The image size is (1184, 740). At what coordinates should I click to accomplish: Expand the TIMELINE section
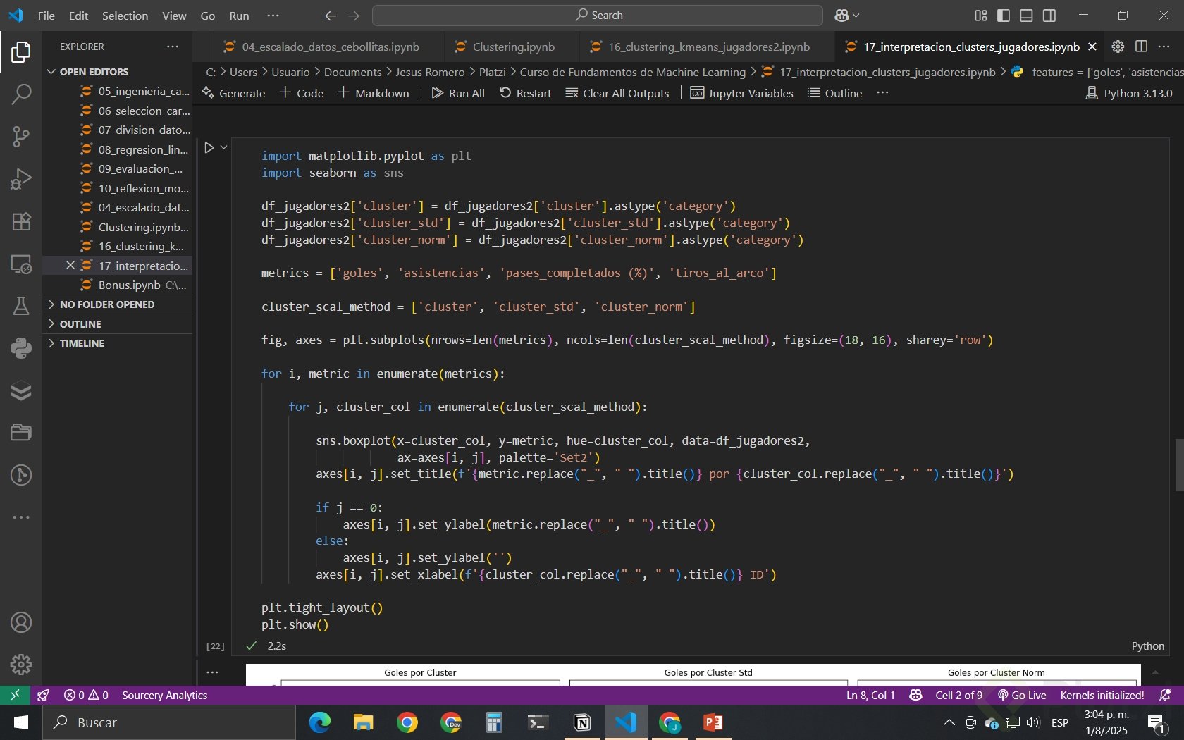pos(82,343)
